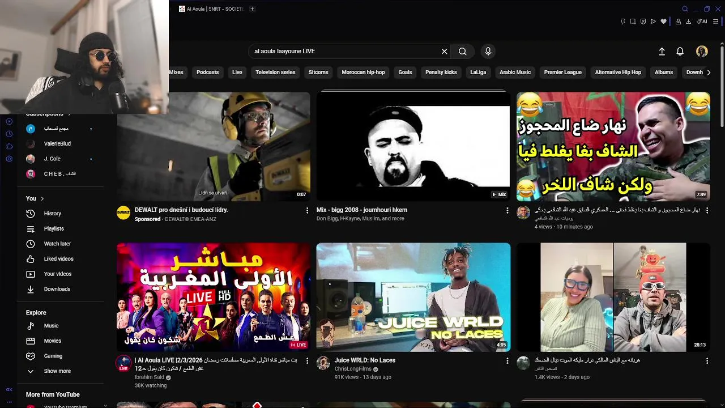Screen dimensions: 725x408
Task: Open options menu for DEWALT sponsored video
Action: click(x=308, y=210)
